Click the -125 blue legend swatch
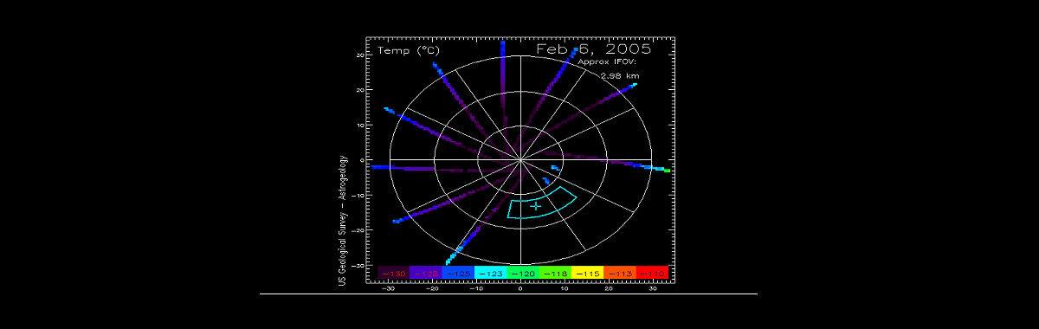Screen dimensions: 1039x329 (458, 273)
